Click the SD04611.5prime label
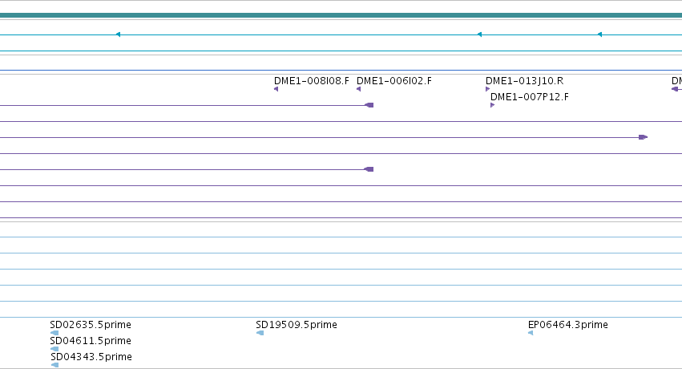 [91, 341]
